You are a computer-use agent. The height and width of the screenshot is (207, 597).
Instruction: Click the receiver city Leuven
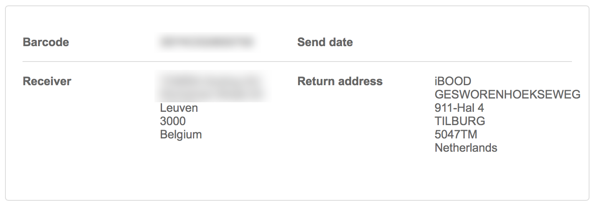[x=179, y=108]
